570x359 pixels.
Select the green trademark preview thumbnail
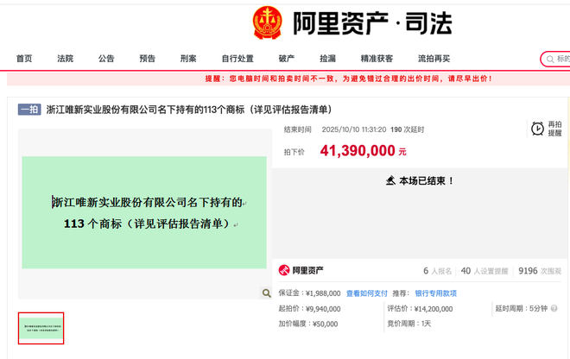click(x=41, y=328)
